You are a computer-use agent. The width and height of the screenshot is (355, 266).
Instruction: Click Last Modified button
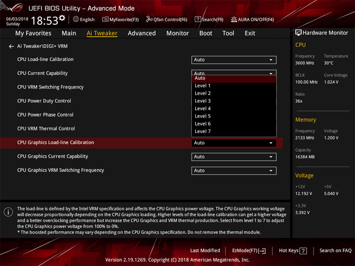205,251
